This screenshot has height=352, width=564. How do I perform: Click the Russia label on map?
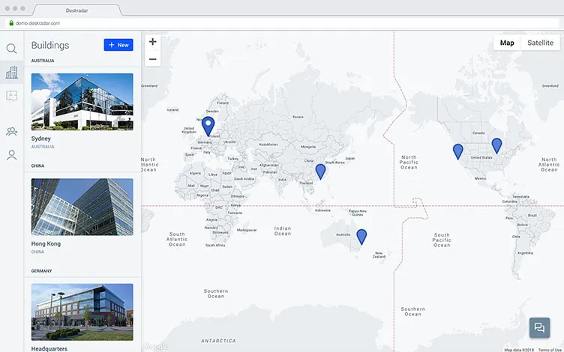[298, 117]
